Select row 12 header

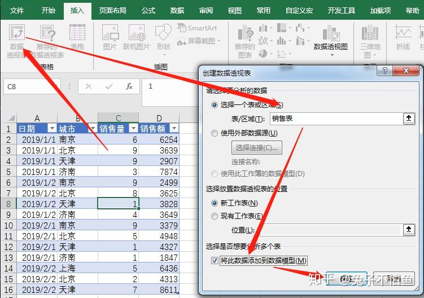(x=8, y=247)
